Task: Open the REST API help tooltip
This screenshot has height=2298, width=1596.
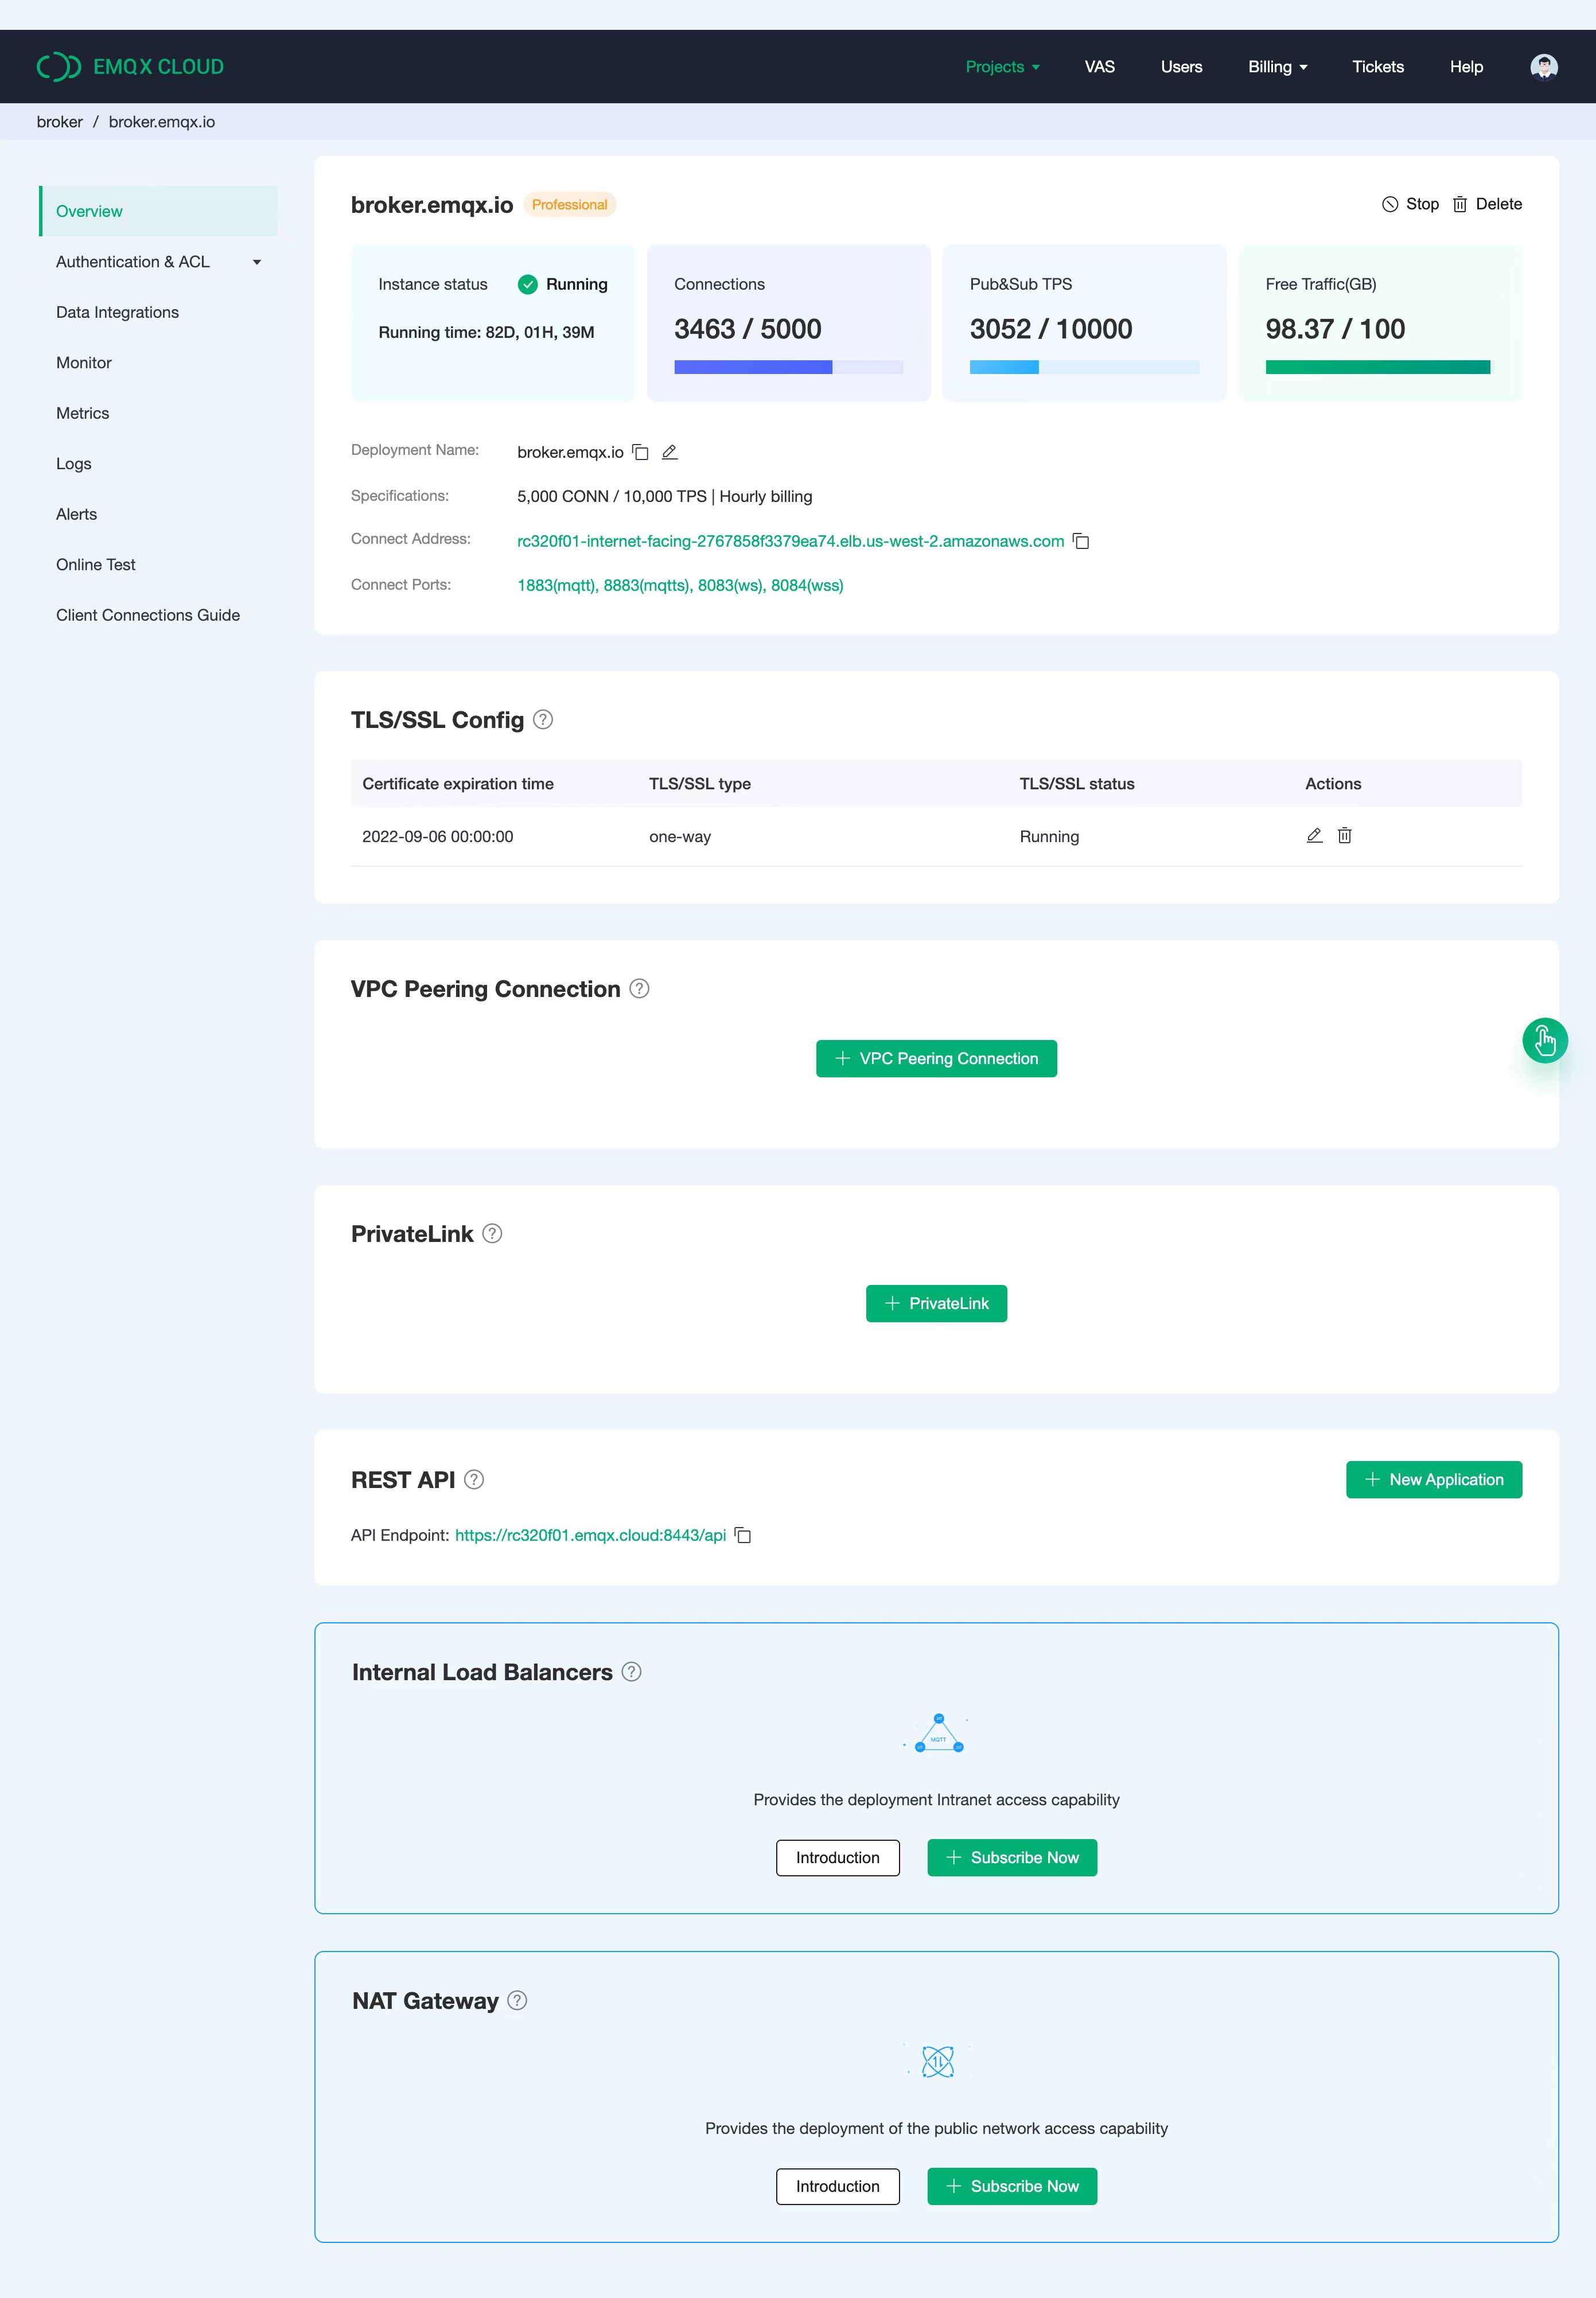Action: (473, 1480)
